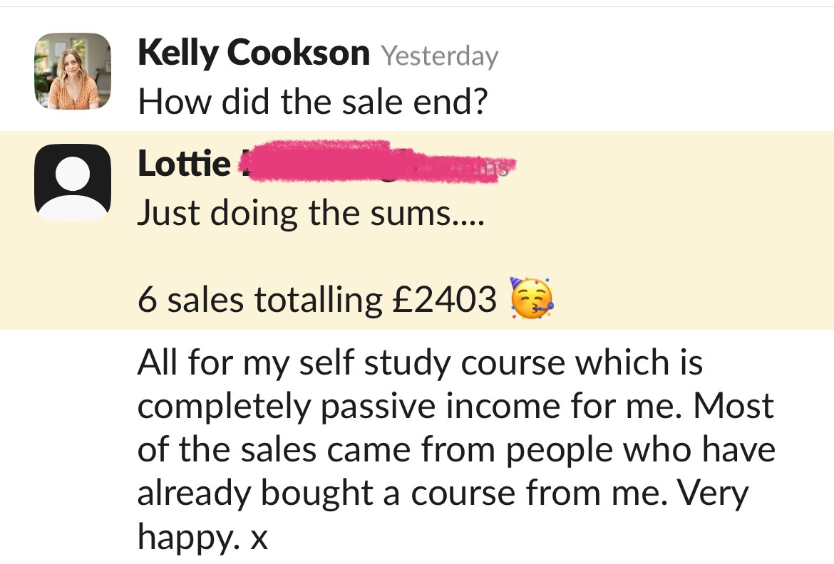The height and width of the screenshot is (564, 834).
Task: Open the Kelly Cookson sender name
Action: coord(253,53)
